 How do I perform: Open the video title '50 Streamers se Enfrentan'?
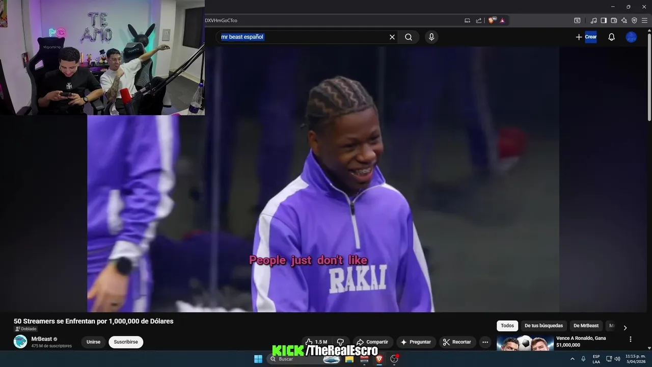pos(94,321)
